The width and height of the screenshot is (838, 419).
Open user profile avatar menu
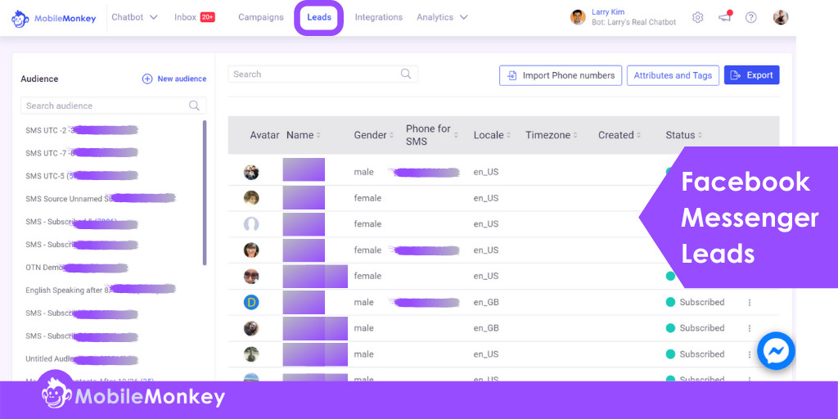tap(780, 17)
